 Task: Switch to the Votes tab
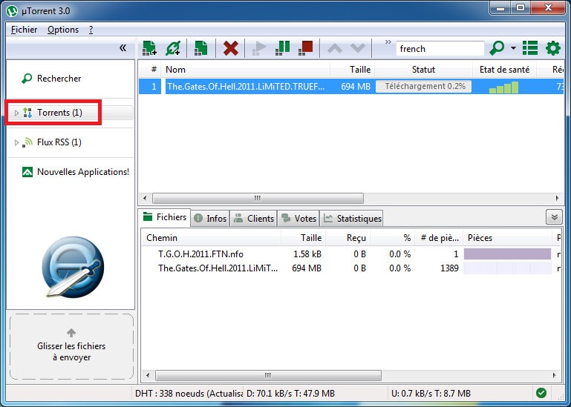click(298, 218)
